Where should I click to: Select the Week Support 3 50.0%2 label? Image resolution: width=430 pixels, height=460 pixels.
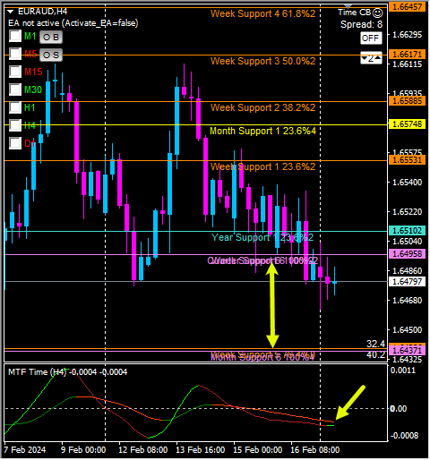[262, 61]
